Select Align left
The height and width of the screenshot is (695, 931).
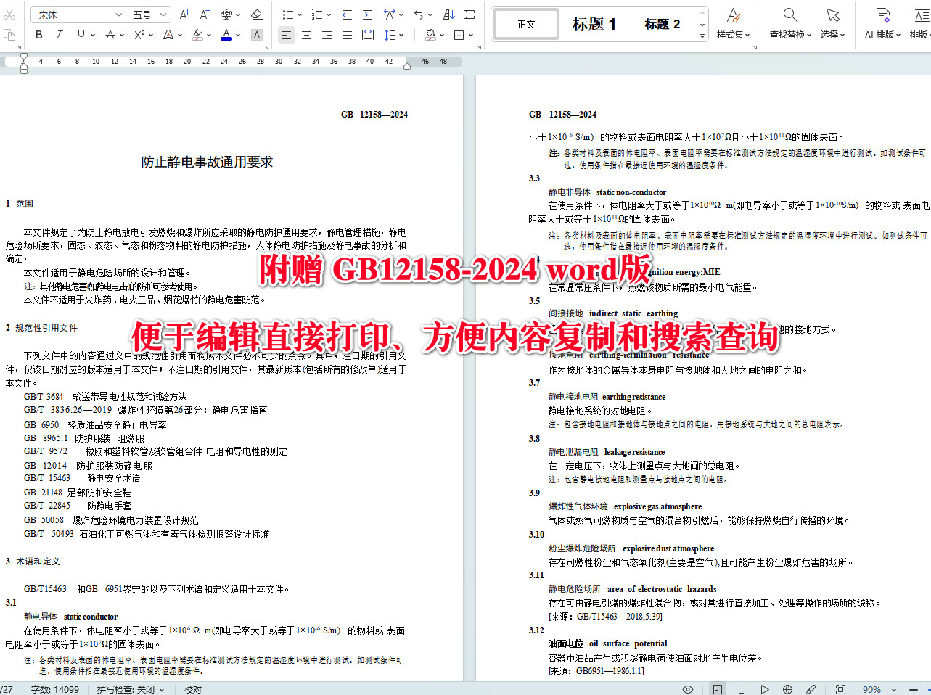coord(286,34)
